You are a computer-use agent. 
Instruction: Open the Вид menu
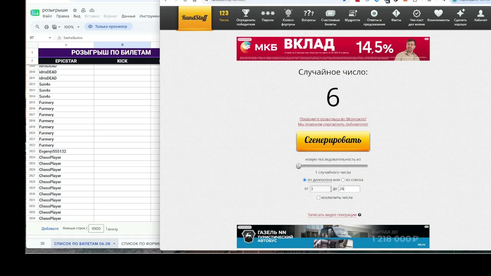[77, 16]
